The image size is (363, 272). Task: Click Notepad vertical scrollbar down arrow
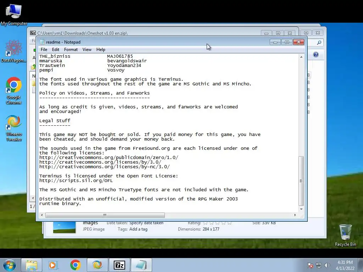[x=301, y=209]
